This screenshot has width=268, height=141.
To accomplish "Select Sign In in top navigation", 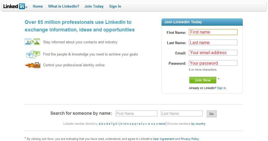I will pyautogui.click(x=115, y=6).
